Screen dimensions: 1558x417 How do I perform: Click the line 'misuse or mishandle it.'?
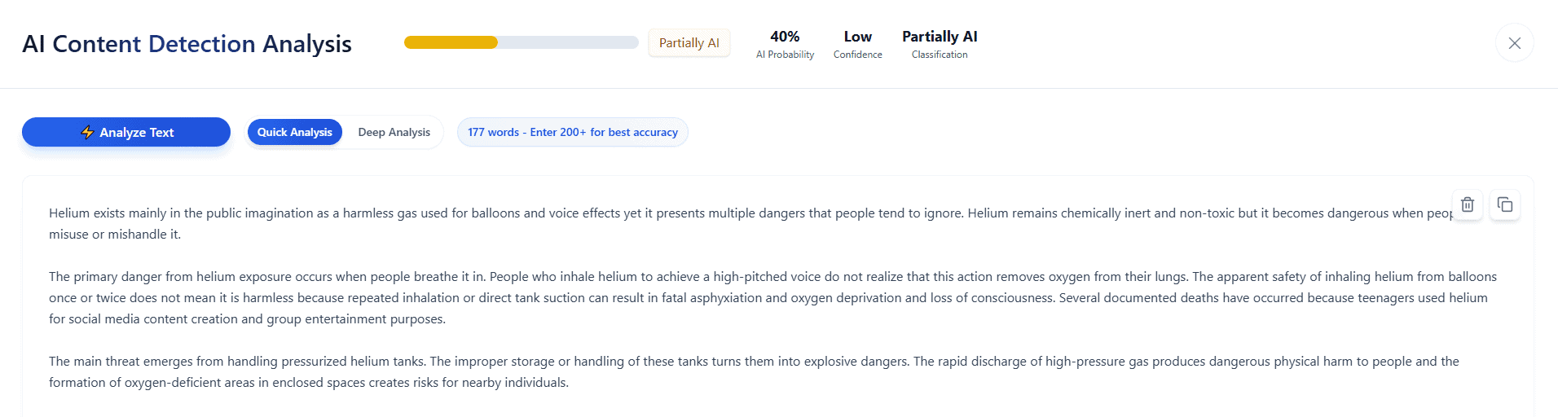(x=115, y=235)
